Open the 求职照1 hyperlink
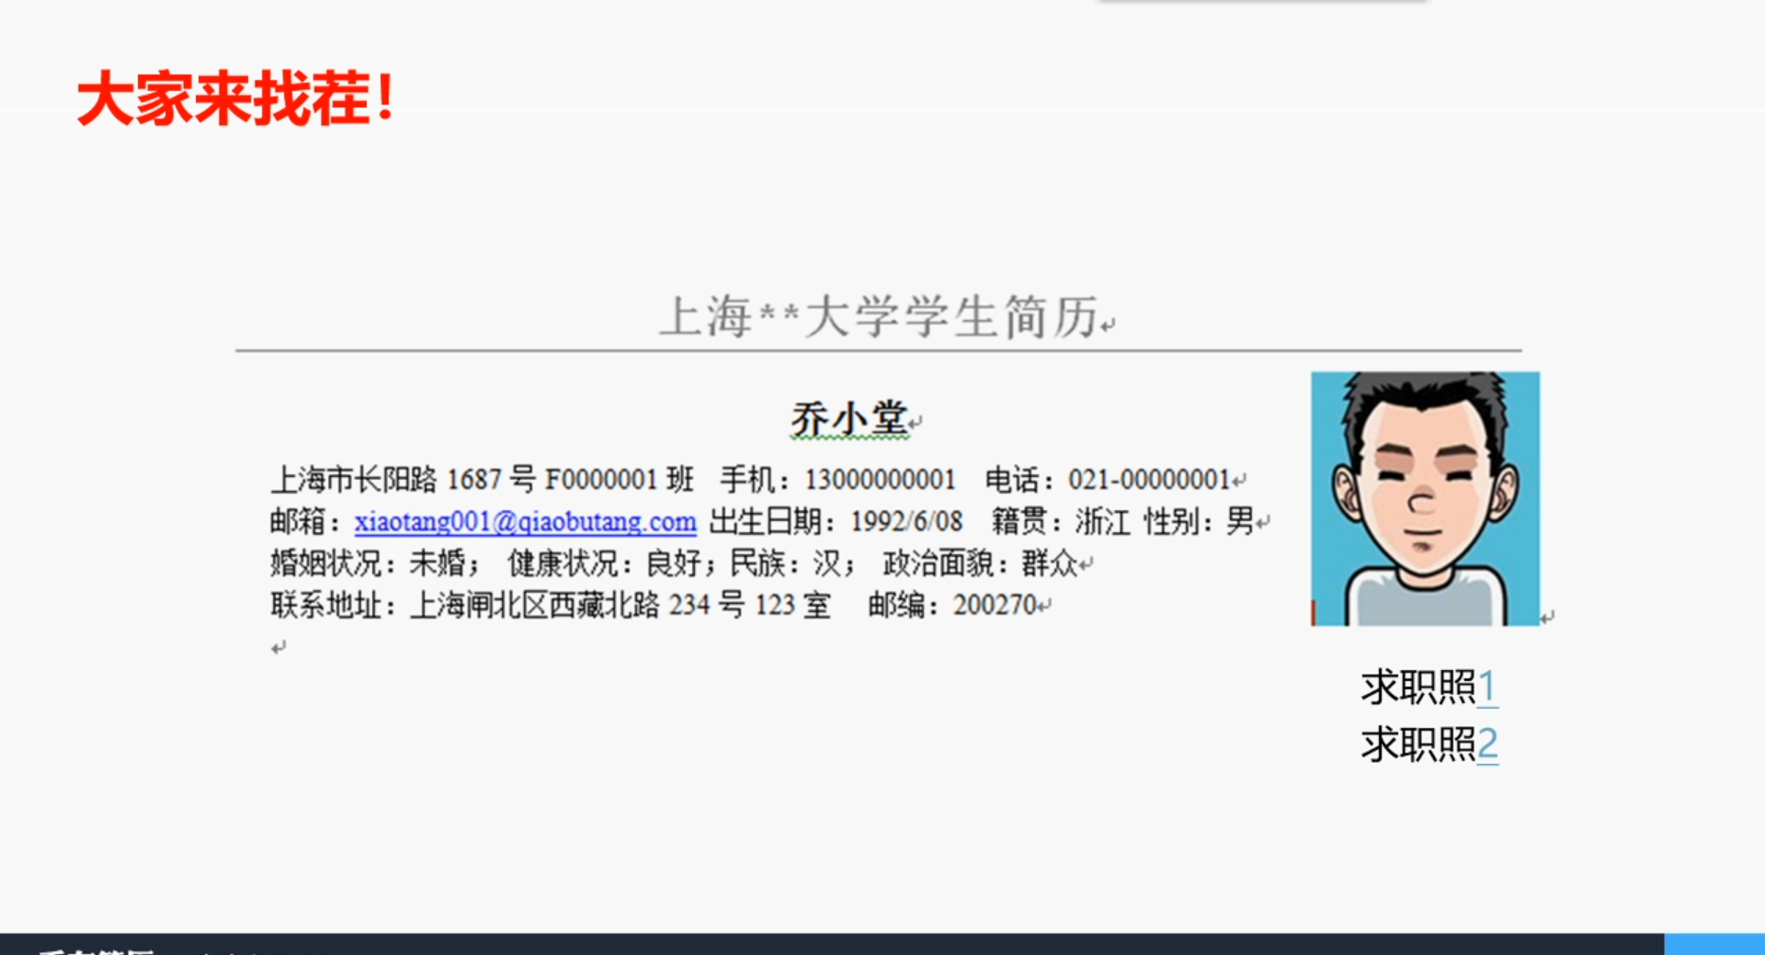1765x955 pixels. tap(1429, 688)
